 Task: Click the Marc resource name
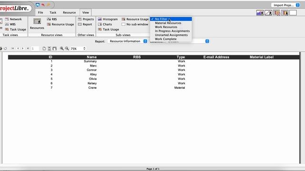click(93, 66)
